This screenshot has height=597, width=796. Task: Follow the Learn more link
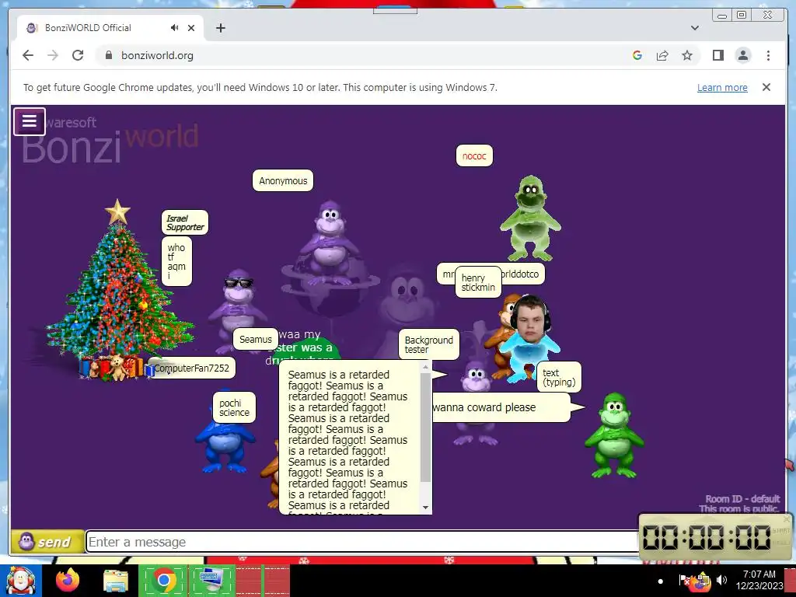point(722,87)
